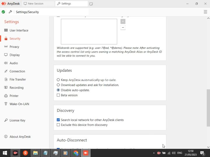Click the volume icon in system tray
The height and width of the screenshot is (157, 210).
pos(174,153)
